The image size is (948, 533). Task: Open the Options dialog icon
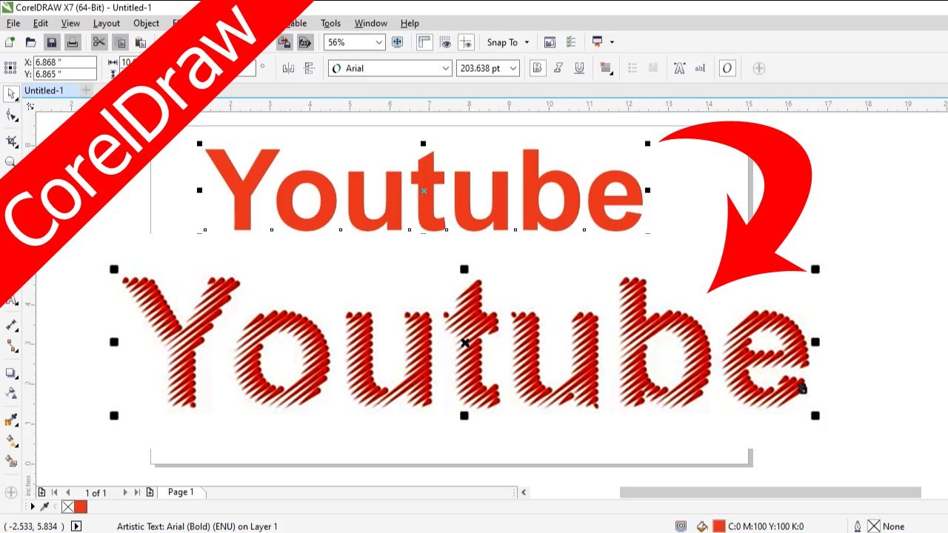pos(570,42)
